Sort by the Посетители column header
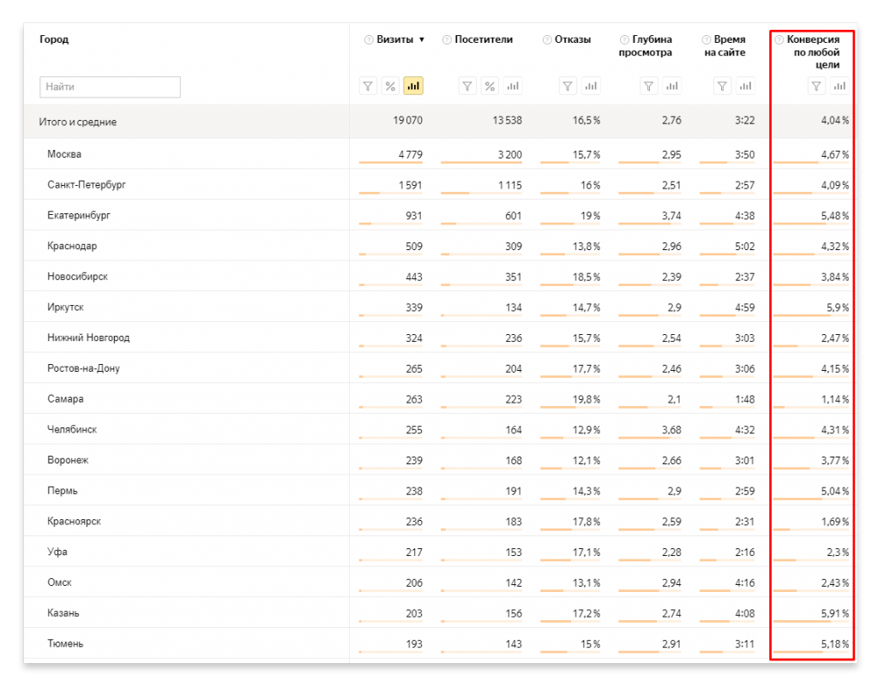Image resolution: width=878 pixels, height=699 pixels. pyautogui.click(x=484, y=39)
